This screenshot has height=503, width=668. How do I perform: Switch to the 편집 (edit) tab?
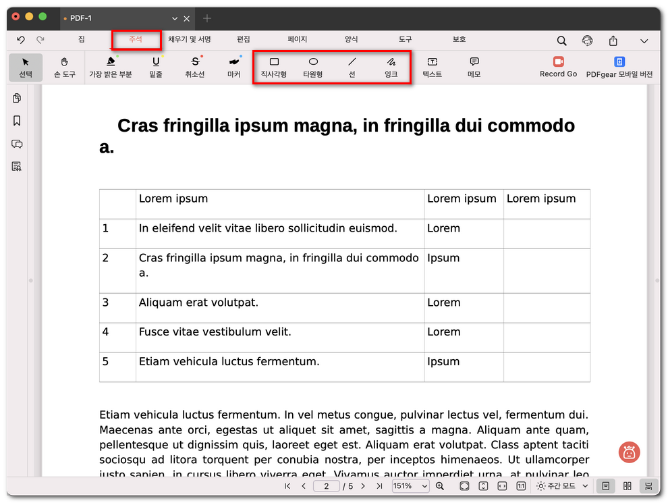click(244, 40)
